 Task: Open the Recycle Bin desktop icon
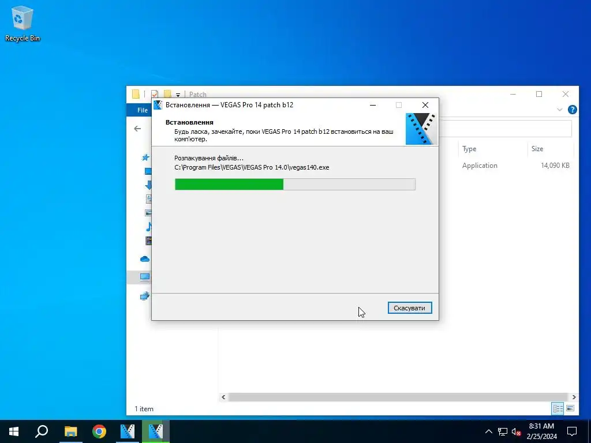click(23, 23)
